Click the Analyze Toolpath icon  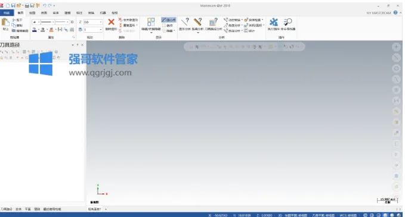tap(214, 22)
